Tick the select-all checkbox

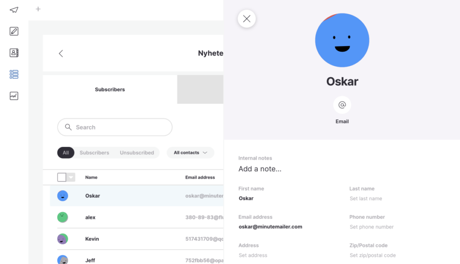(62, 177)
